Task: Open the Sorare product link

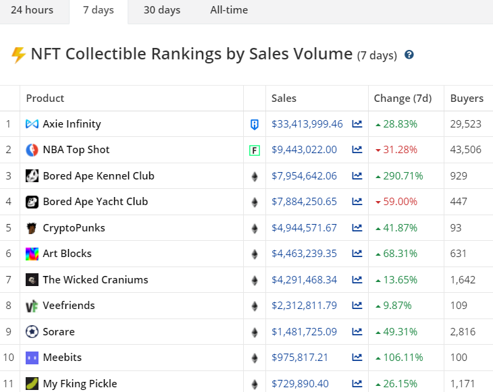Action: [x=59, y=332]
